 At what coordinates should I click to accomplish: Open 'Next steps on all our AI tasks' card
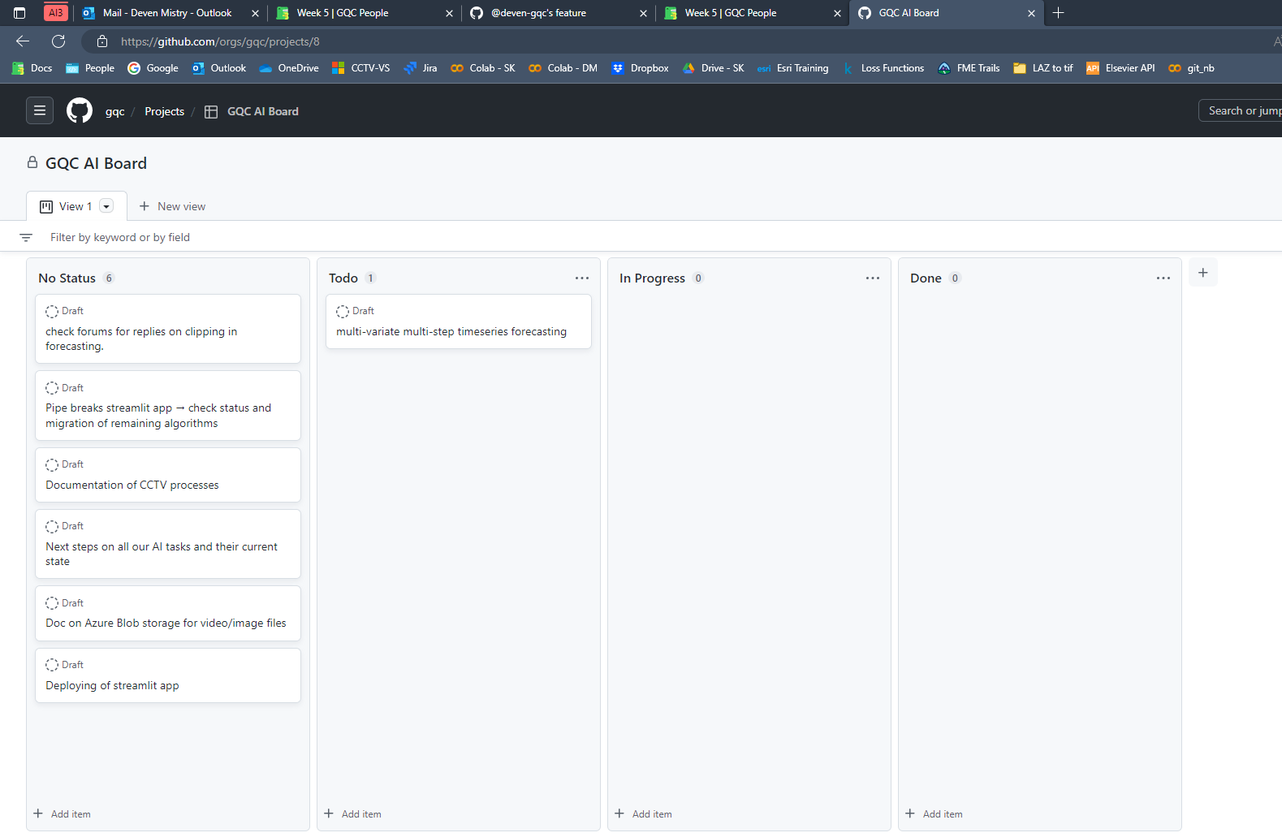point(168,544)
